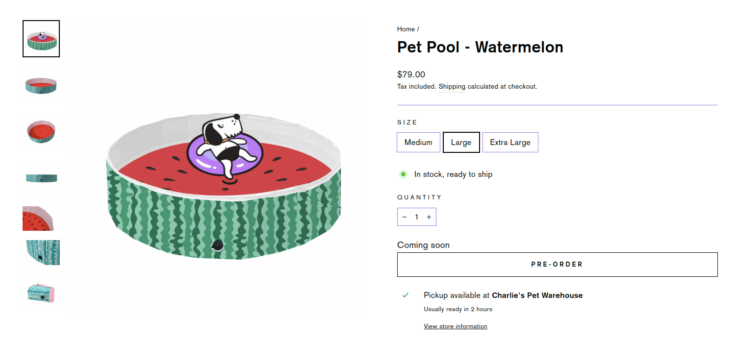Open the Shipping policy link
Image resolution: width=736 pixels, height=342 pixels.
tap(452, 87)
